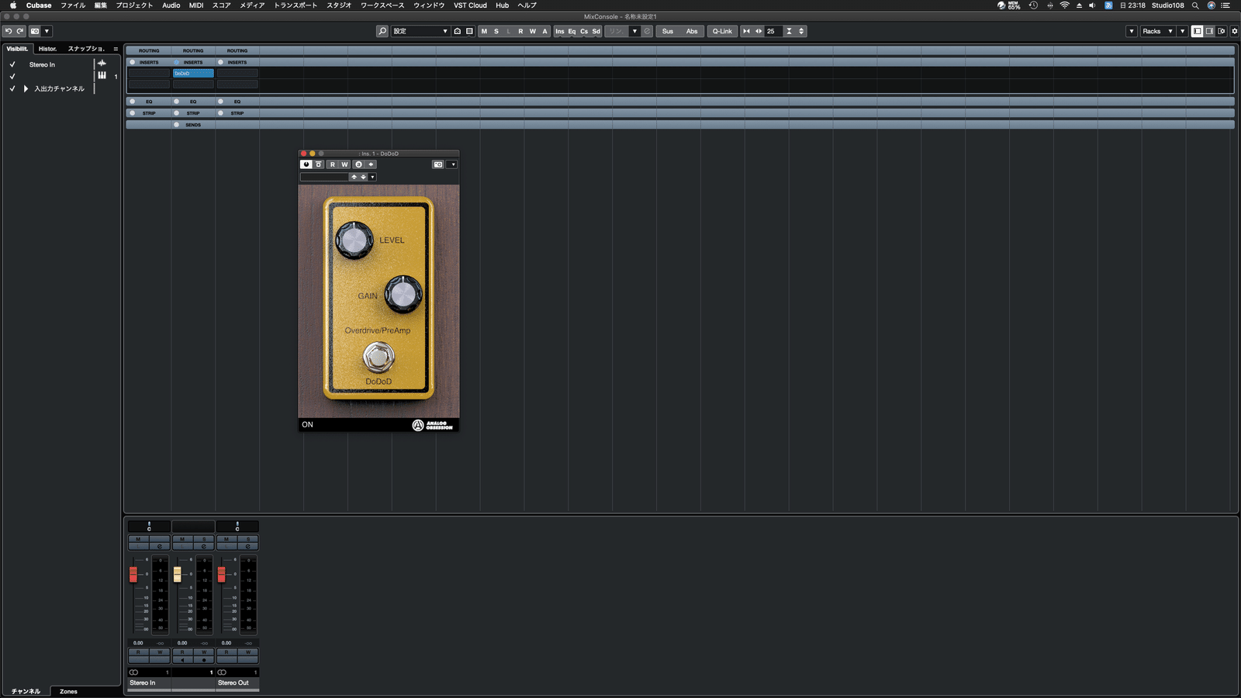Click the MixConsole undo arrow
Image resolution: width=1241 pixels, height=698 pixels.
[9, 31]
